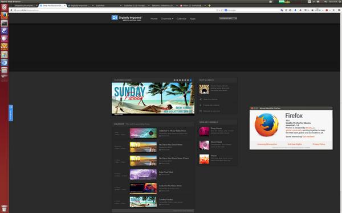
Task: Open Sunday Funday in the calendar list
Action: (166, 199)
